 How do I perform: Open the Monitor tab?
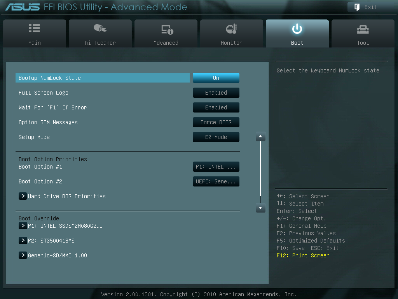click(232, 33)
